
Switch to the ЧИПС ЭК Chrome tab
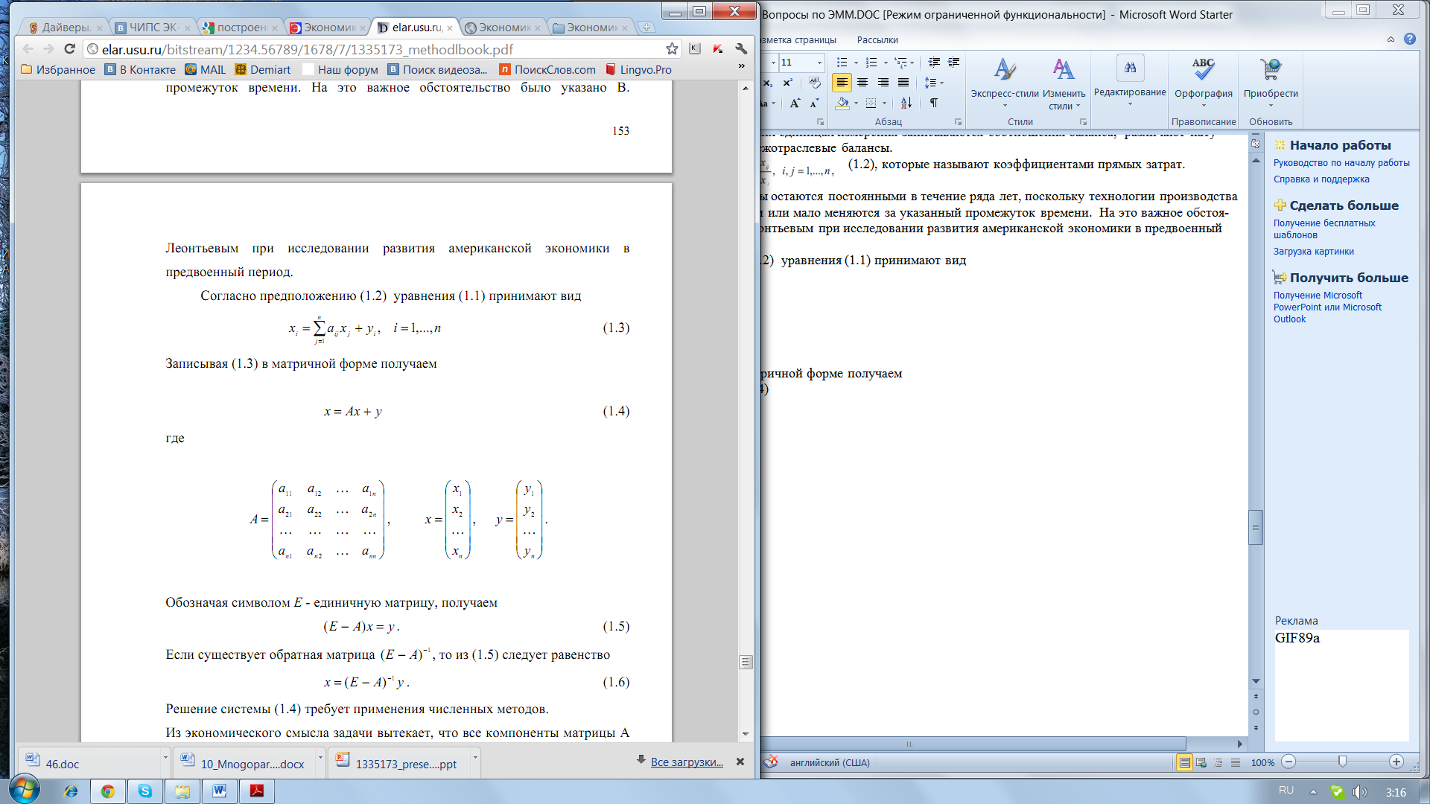[154, 28]
